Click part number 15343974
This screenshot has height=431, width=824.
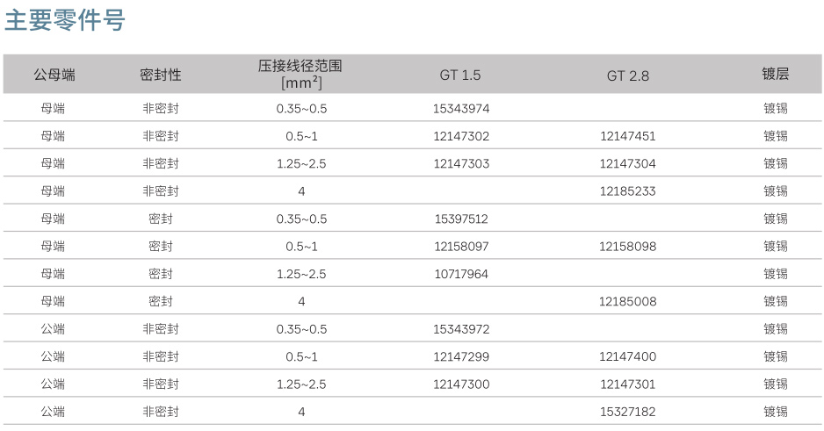click(461, 109)
